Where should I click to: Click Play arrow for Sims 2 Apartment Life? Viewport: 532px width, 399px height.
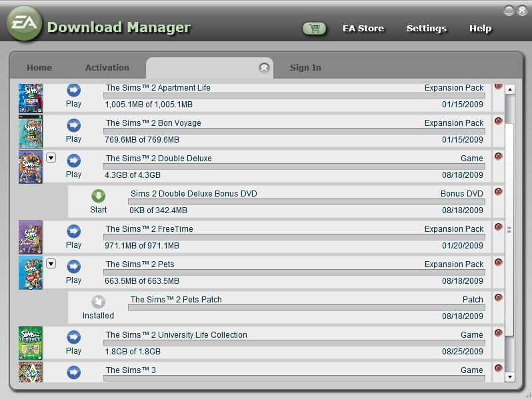(73, 90)
